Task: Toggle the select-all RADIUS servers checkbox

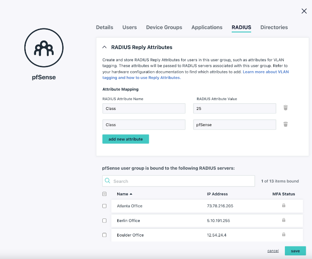Action: click(105, 194)
